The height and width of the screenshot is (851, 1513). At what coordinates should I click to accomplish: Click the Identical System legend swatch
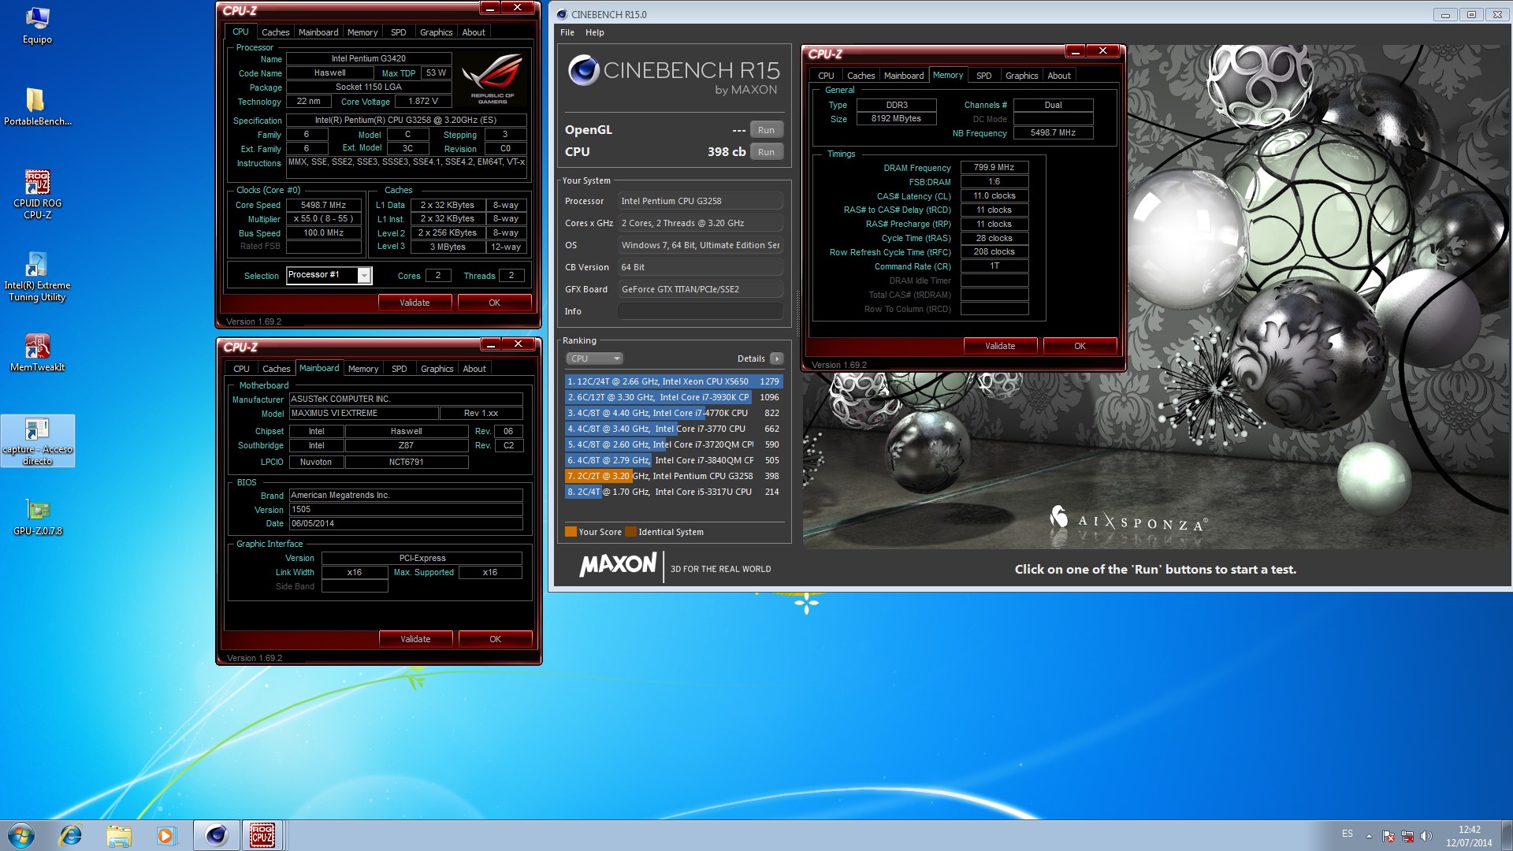[x=630, y=532]
